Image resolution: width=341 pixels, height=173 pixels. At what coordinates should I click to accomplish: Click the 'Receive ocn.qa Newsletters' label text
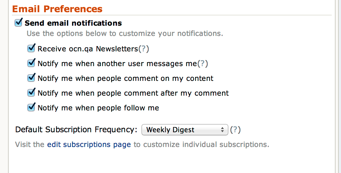point(87,49)
